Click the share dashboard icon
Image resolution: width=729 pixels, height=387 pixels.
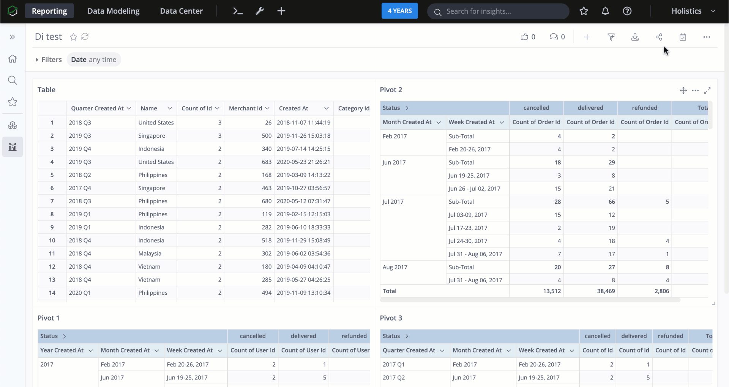pyautogui.click(x=659, y=37)
